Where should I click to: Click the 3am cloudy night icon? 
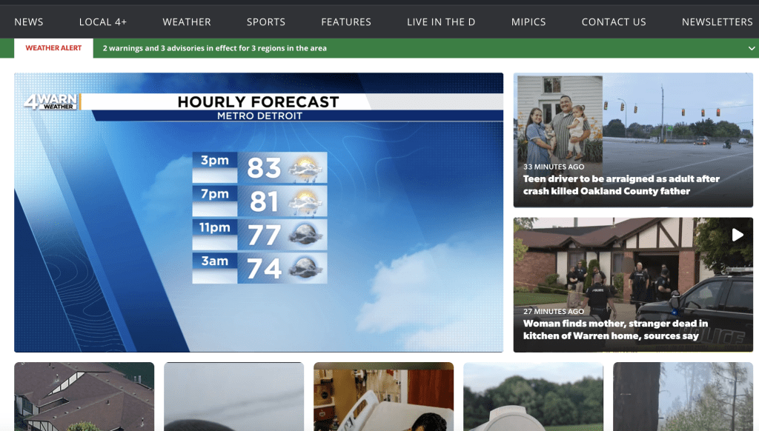(305, 268)
